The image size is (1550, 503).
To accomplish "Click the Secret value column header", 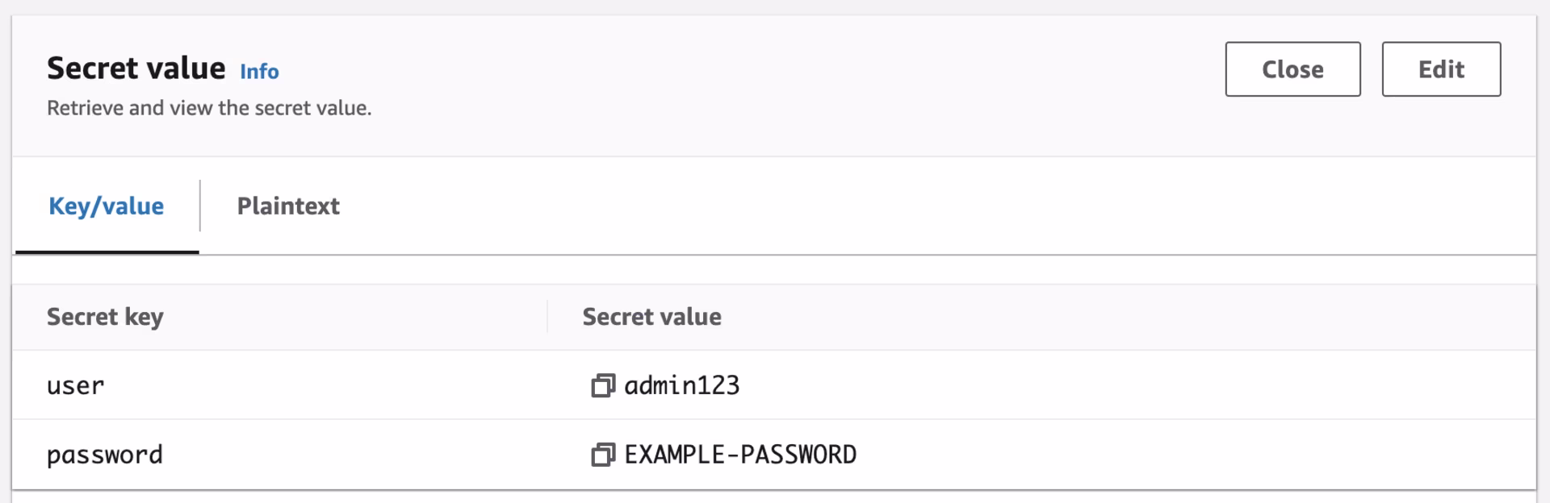I will point(651,317).
